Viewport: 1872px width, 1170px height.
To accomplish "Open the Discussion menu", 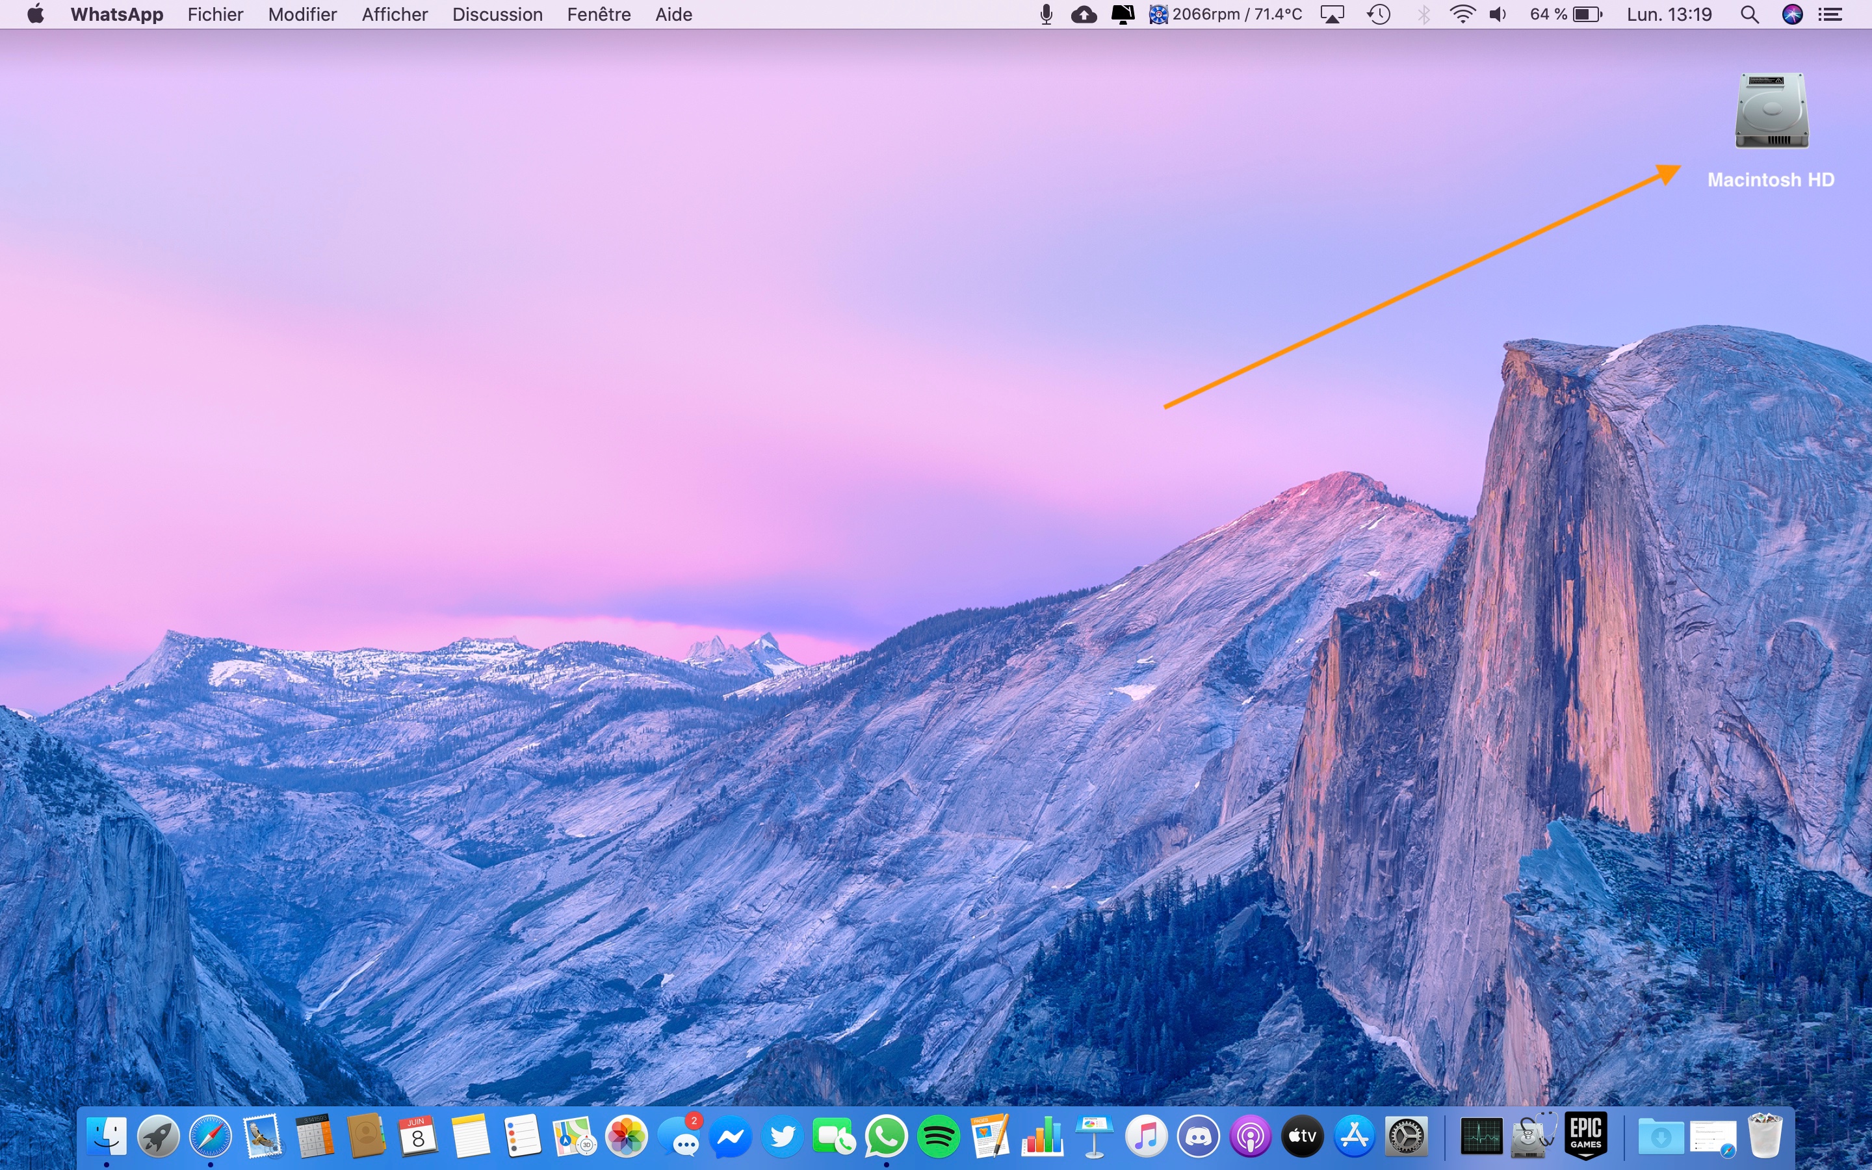I will click(497, 15).
